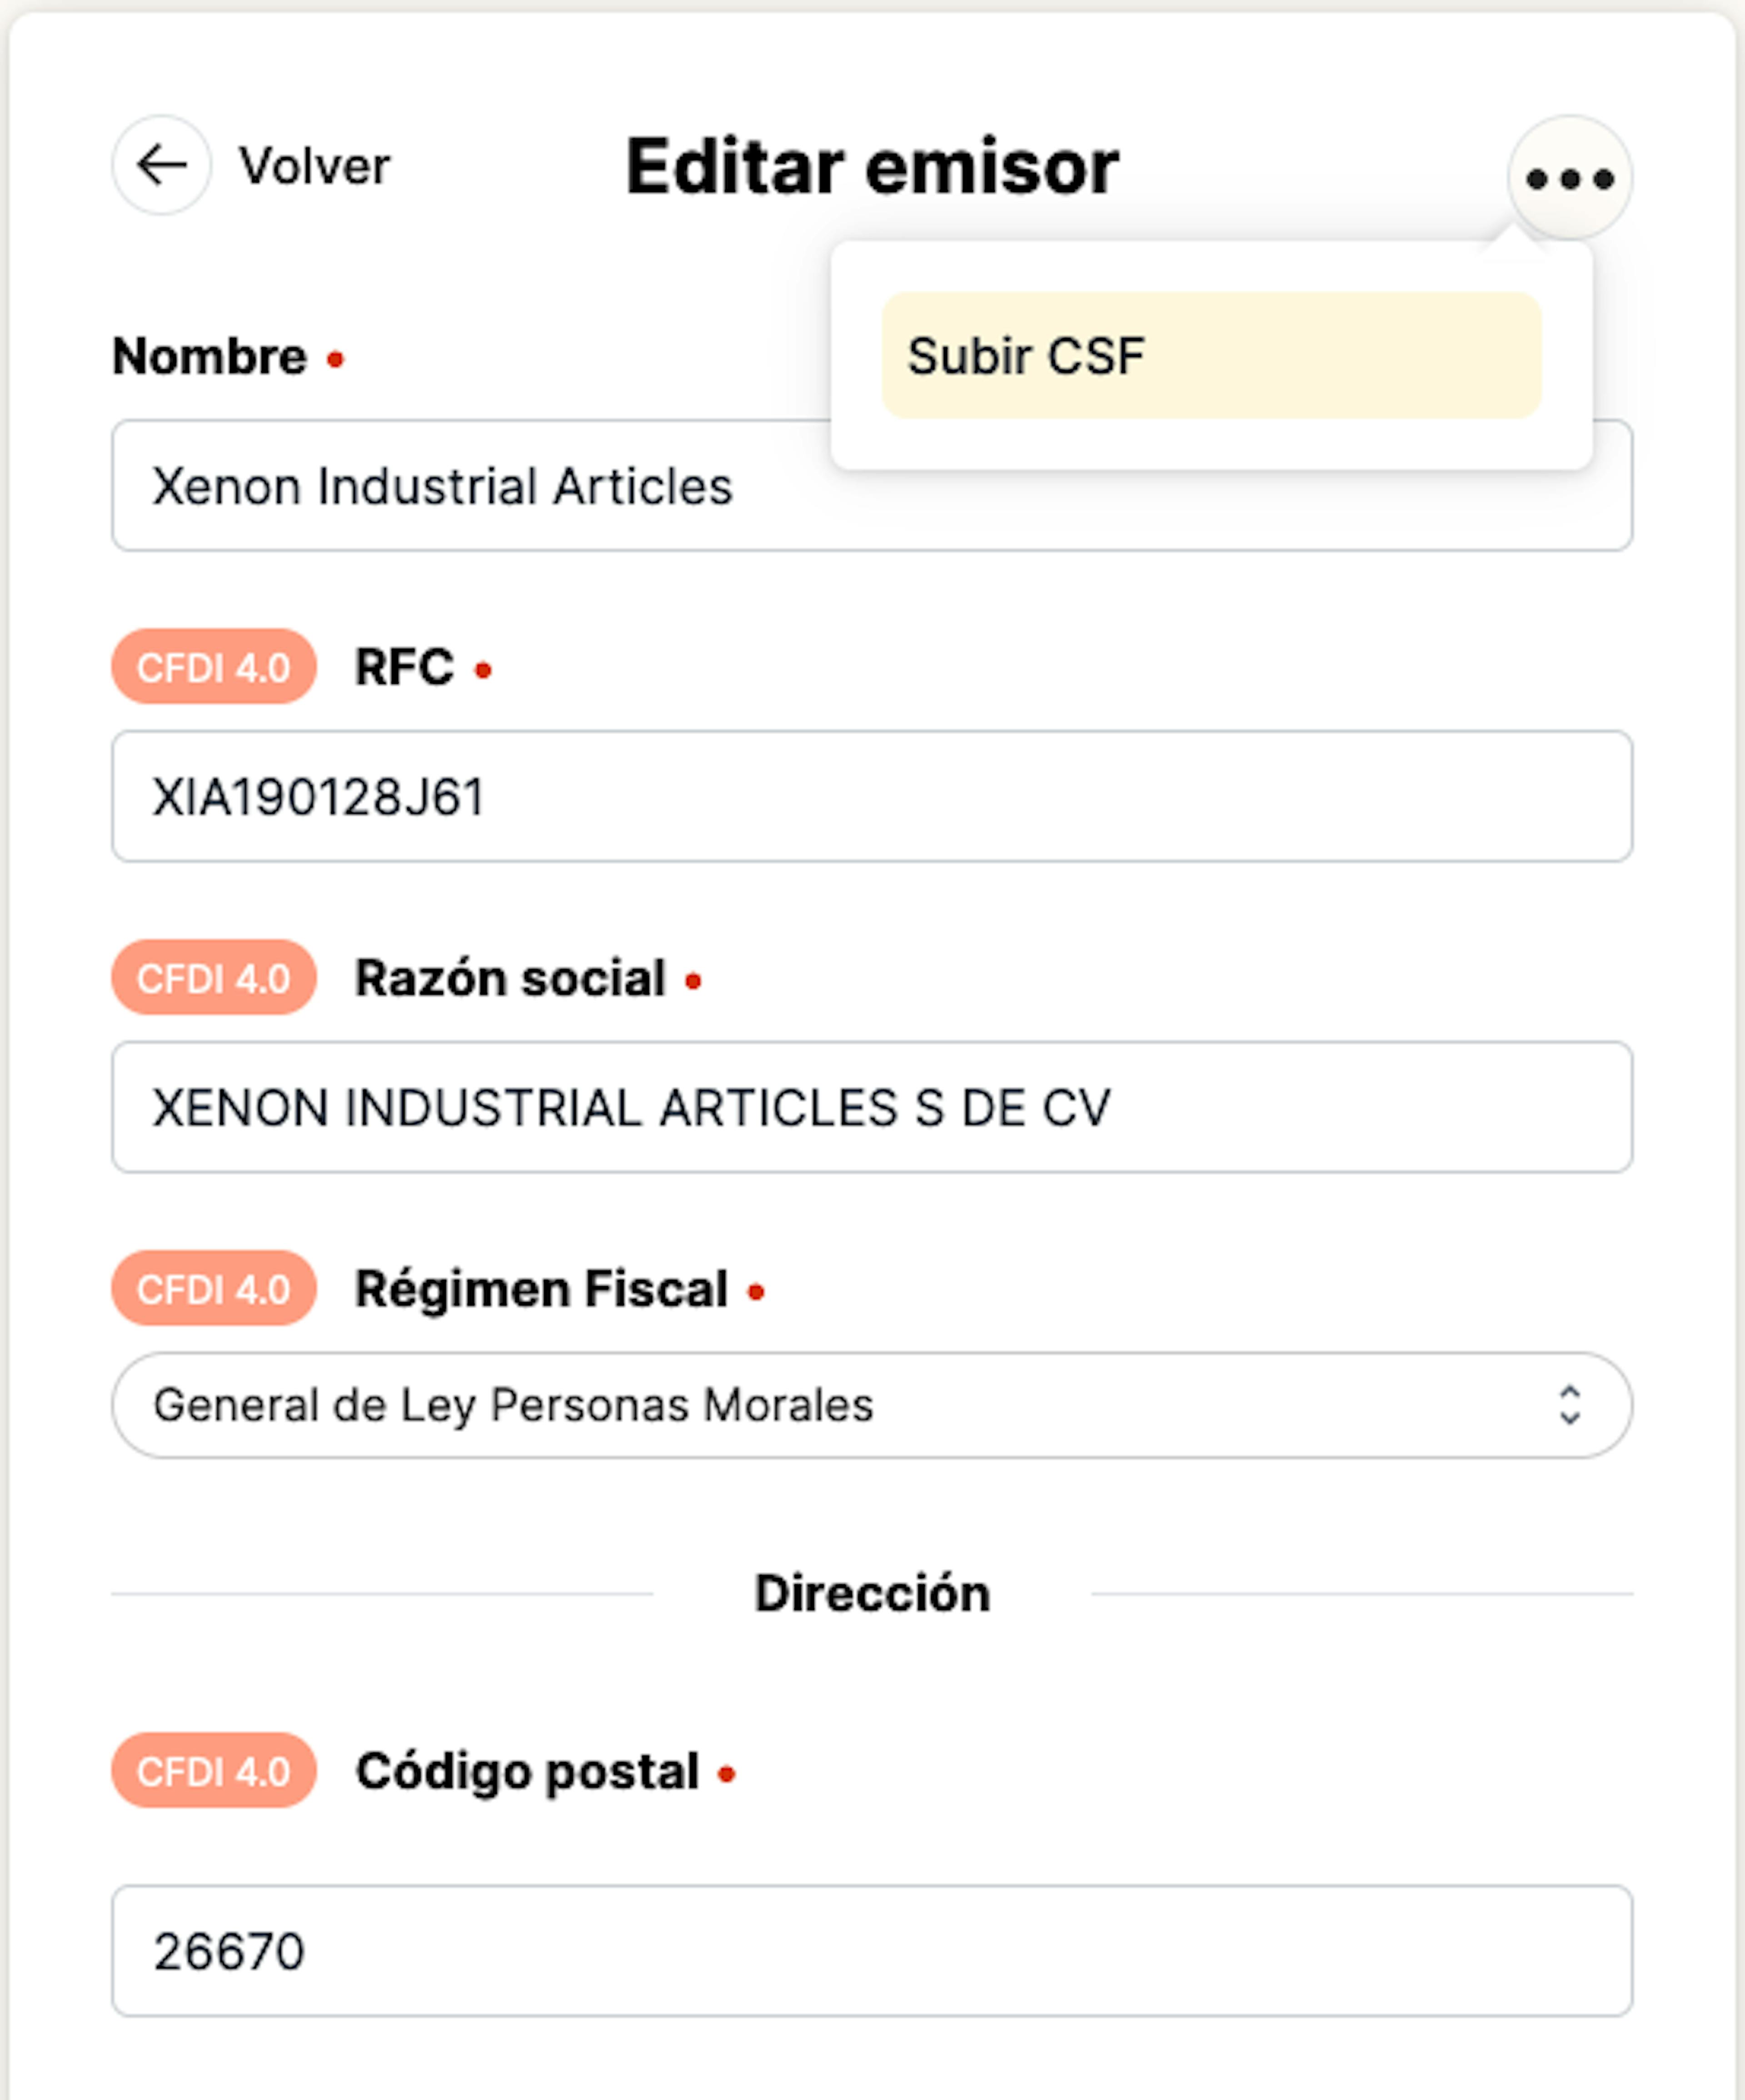This screenshot has width=1745, height=2100.
Task: Click the CFDI 4.0 badge beside RFC
Action: point(214,667)
